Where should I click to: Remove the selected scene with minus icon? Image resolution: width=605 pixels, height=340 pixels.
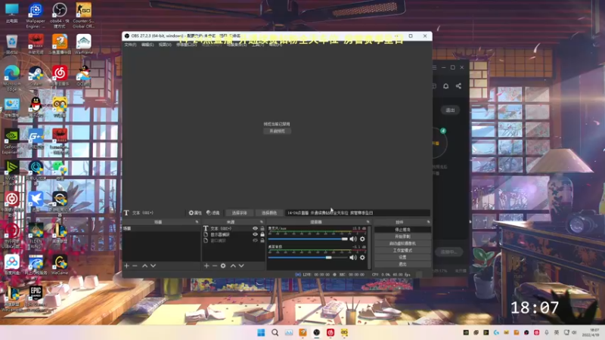135,266
